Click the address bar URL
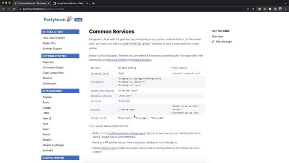This screenshot has height=163, width=289. pos(43,9)
